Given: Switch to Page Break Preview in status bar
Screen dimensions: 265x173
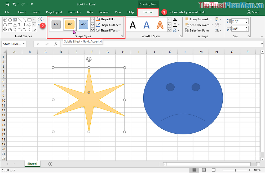Looking at the screenshot, I should tap(214, 170).
